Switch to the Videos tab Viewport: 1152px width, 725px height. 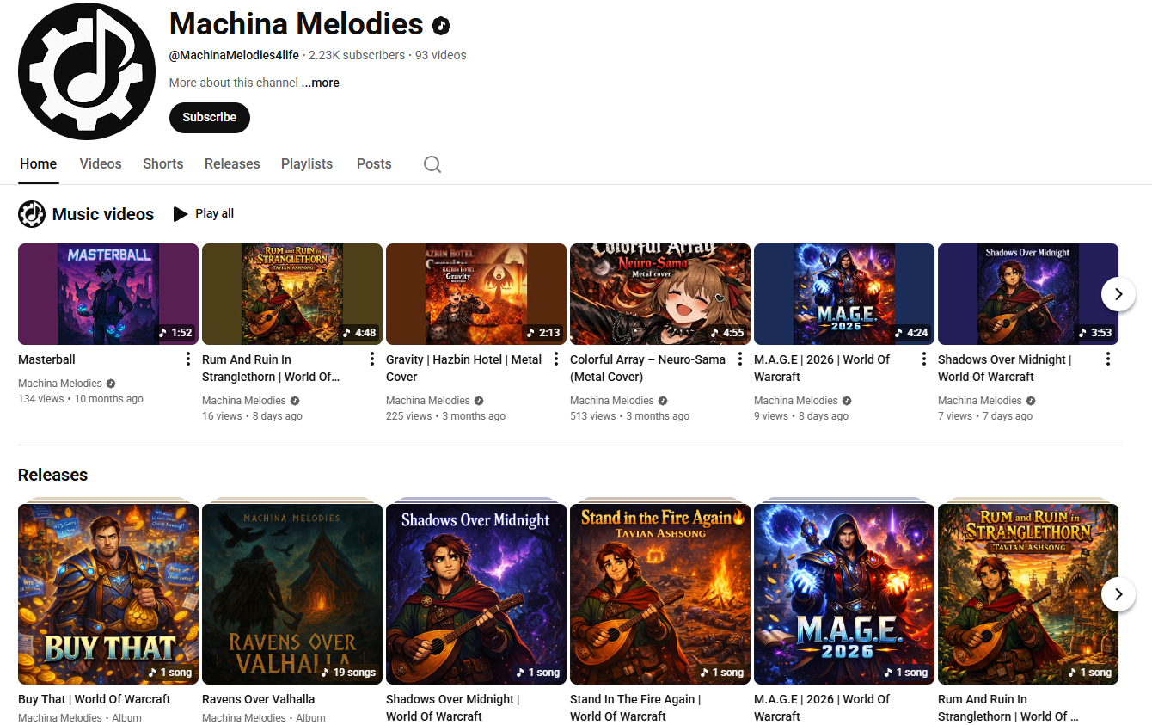[101, 163]
